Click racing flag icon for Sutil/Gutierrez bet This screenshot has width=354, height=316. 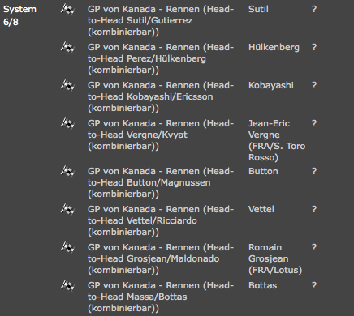tap(67, 10)
